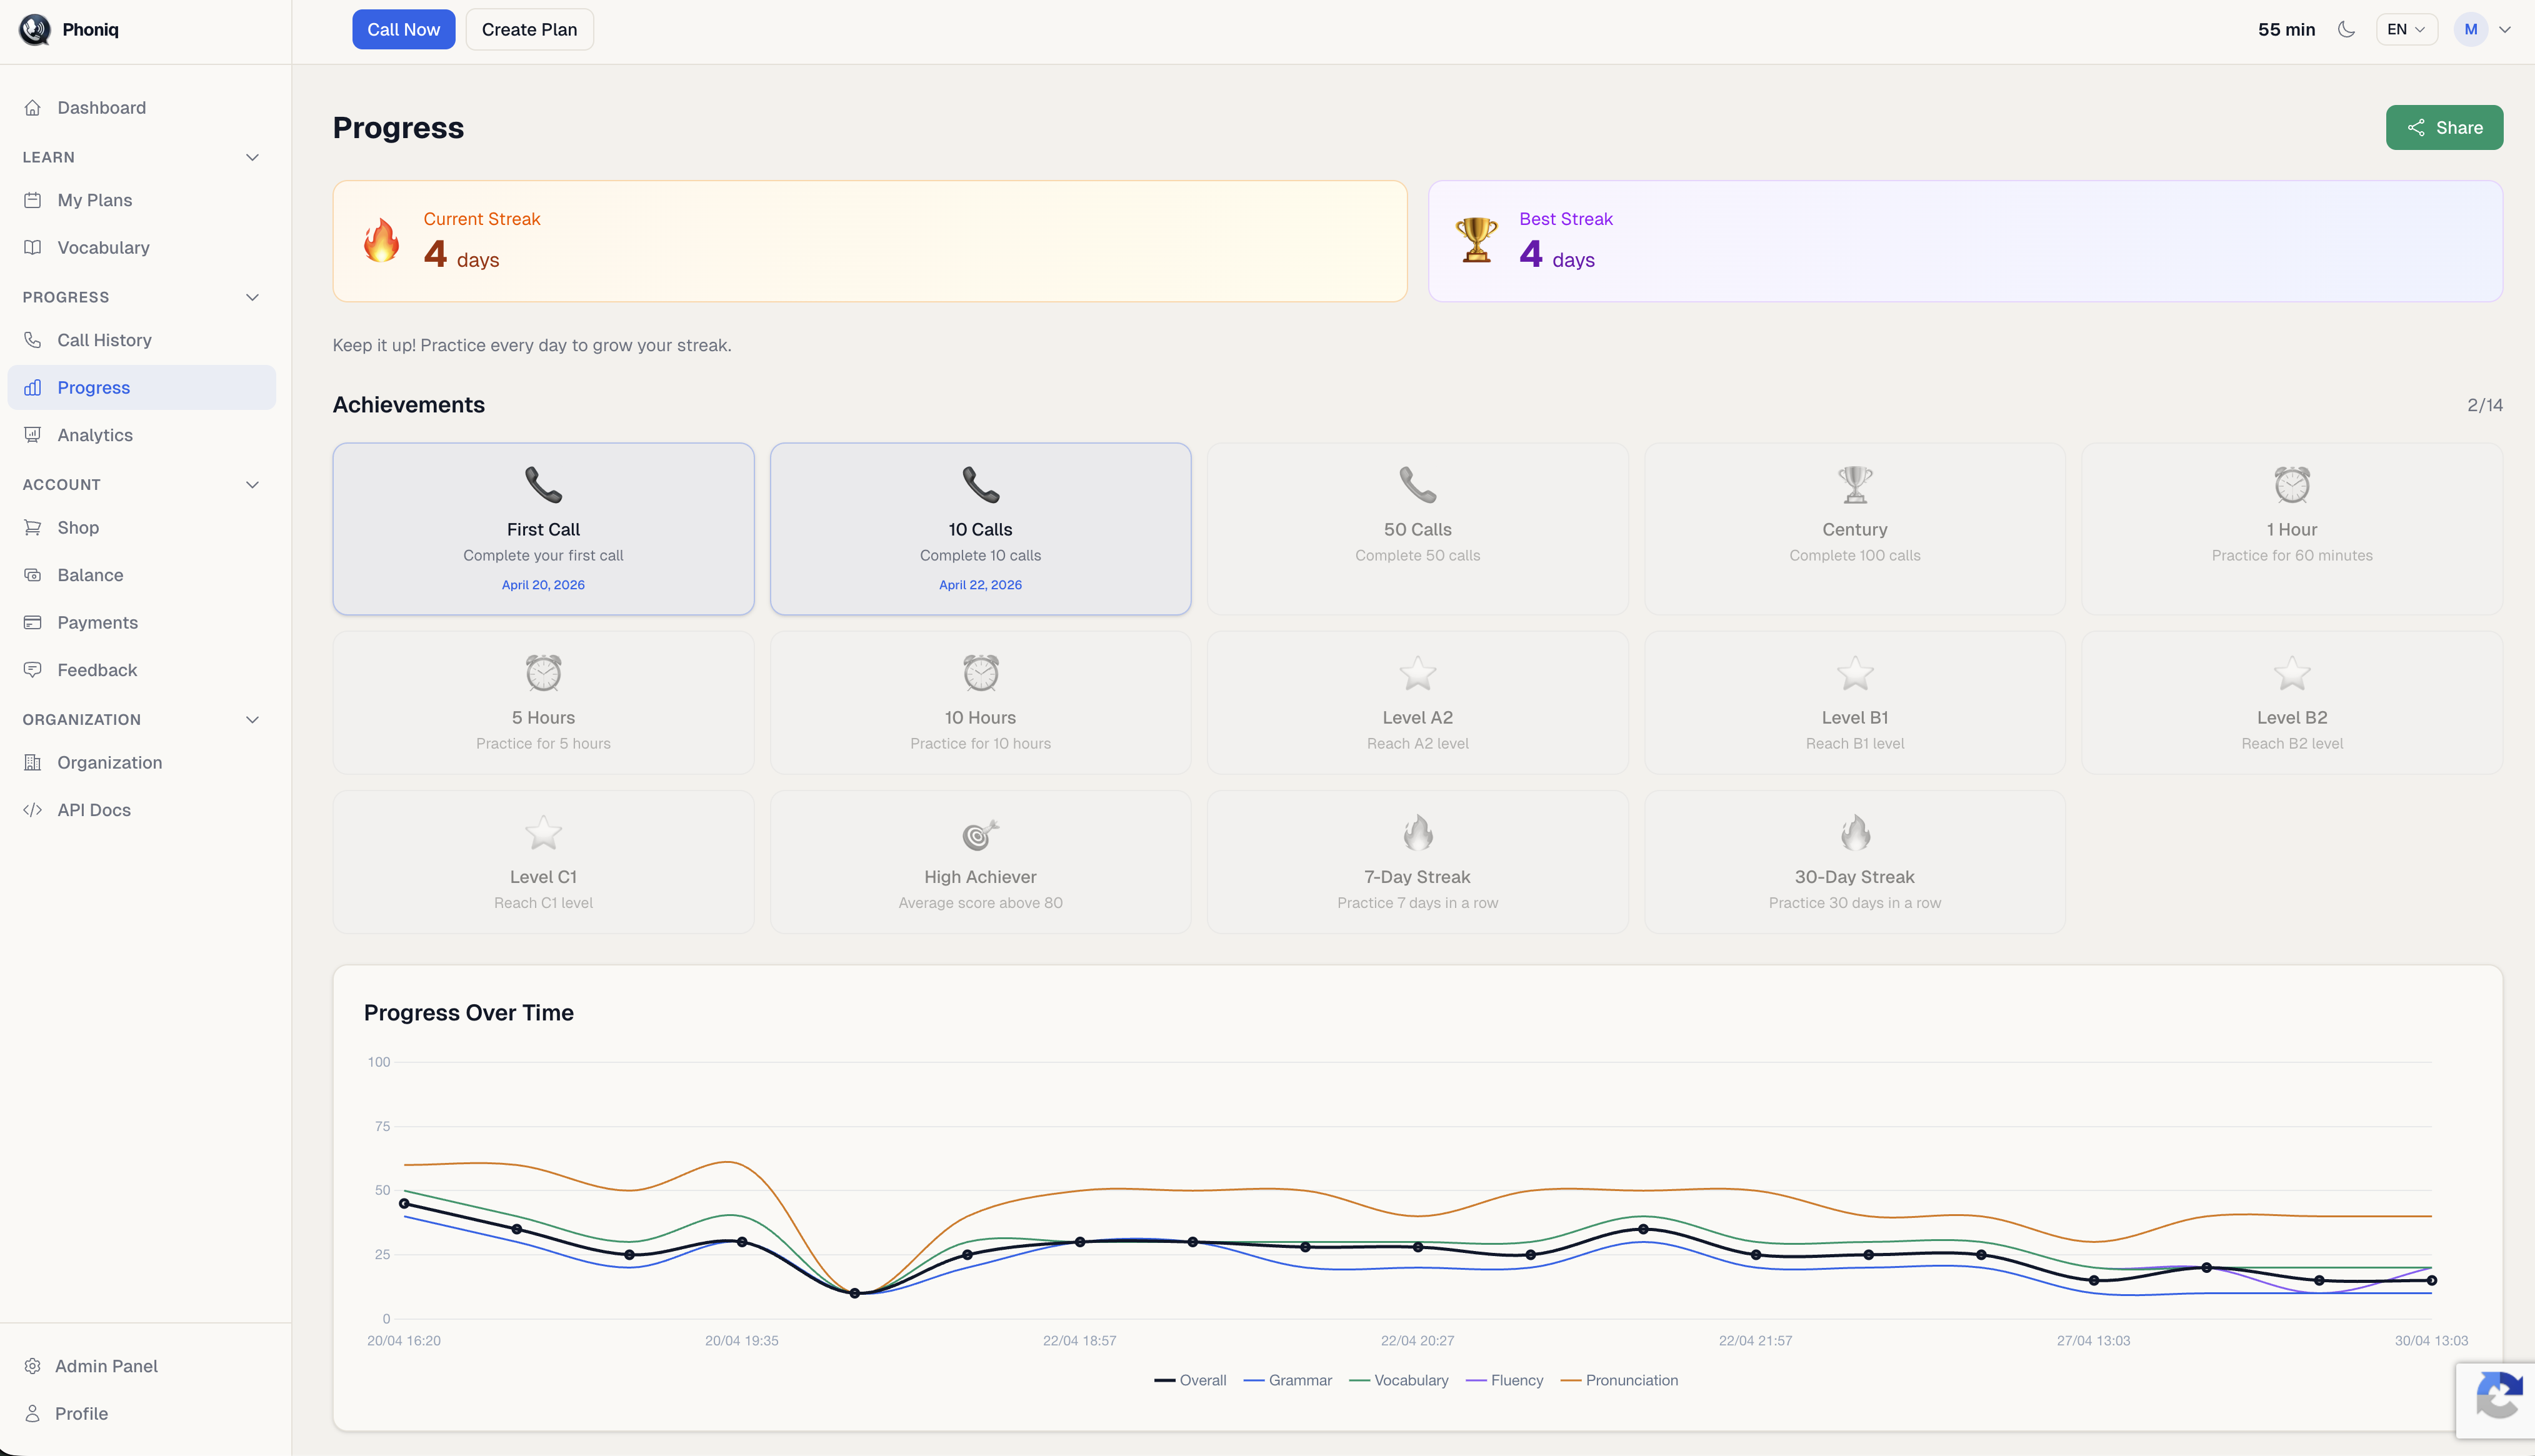Image resolution: width=2535 pixels, height=1456 pixels.
Task: Toggle Vocabulary series in chart legend
Action: tap(1399, 1380)
